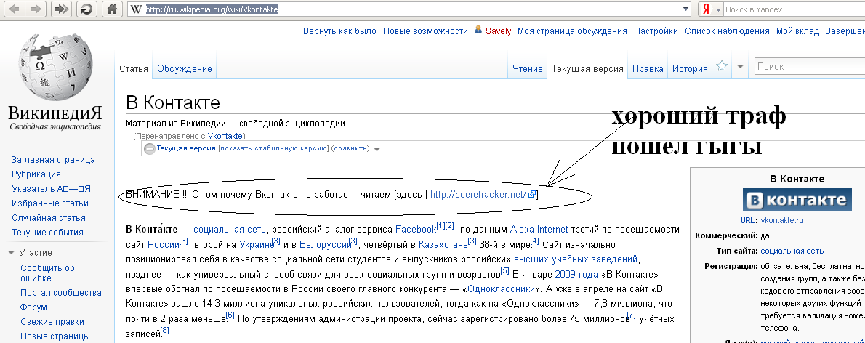Reload the page with the refresh icon
Image resolution: width=865 pixels, height=343 pixels.
87,9
